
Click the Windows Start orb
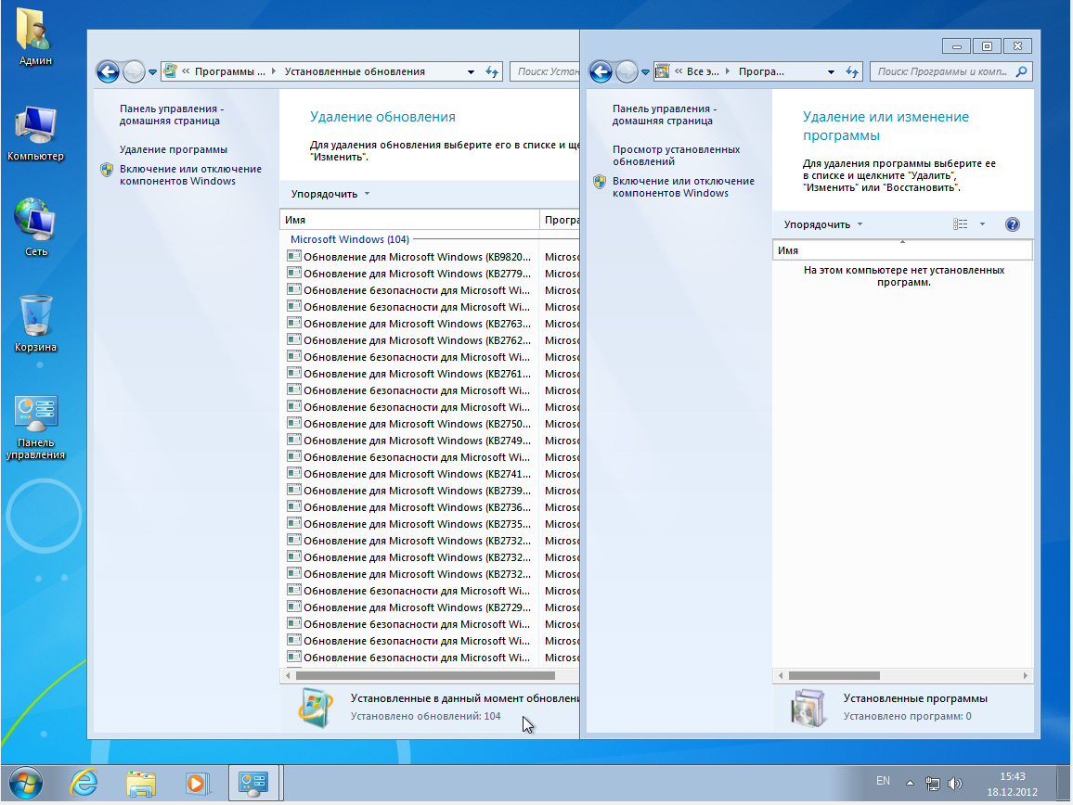(x=25, y=783)
